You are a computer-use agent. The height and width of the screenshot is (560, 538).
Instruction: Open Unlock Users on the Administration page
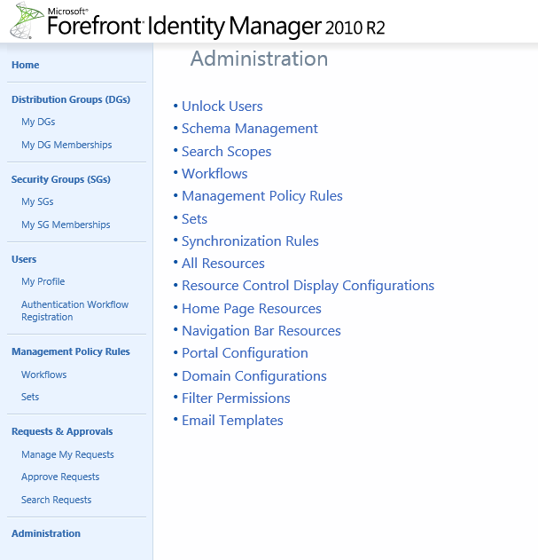click(222, 106)
